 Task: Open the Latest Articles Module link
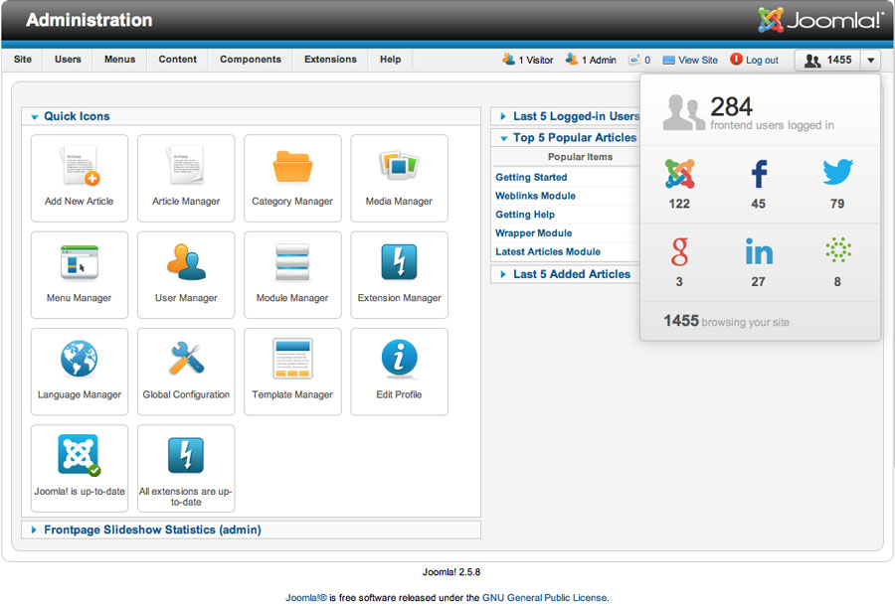point(548,252)
